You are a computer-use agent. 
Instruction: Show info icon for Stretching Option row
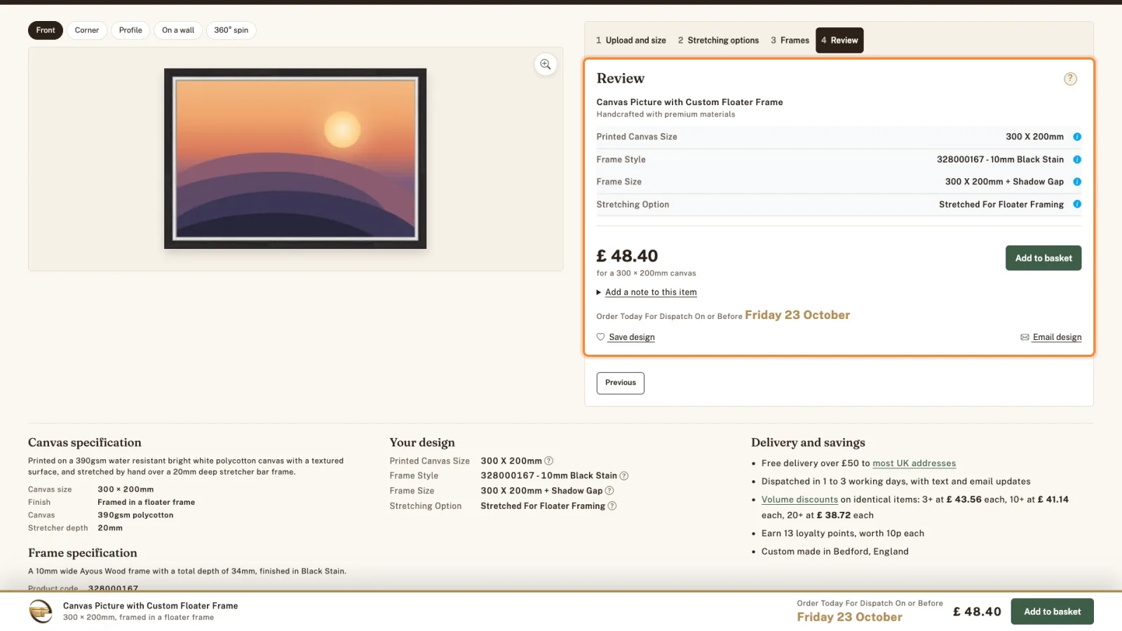pyautogui.click(x=1077, y=204)
